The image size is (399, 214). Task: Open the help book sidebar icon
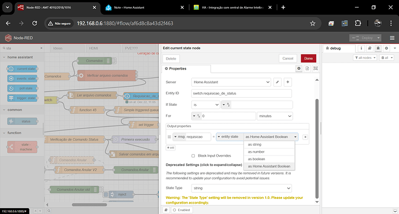click(x=370, y=48)
